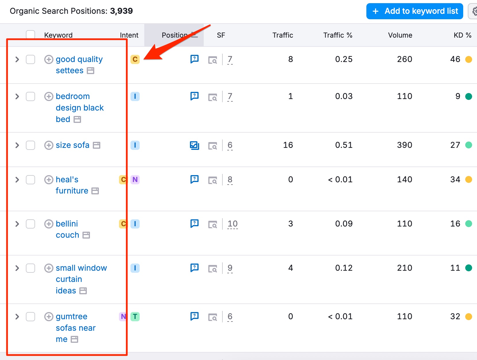Select all keywords via header checkbox
The image size is (477, 360).
30,35
